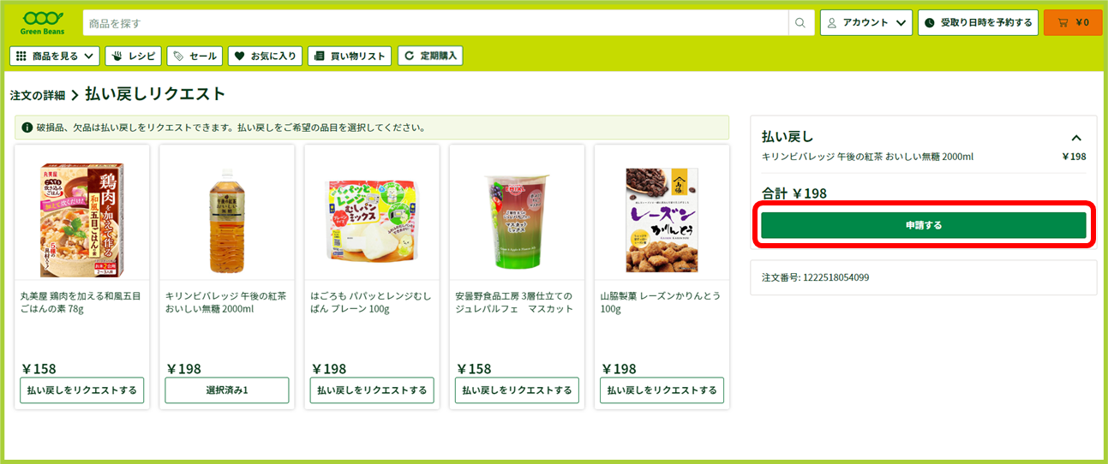Request refund for はごろも むしぱん プレーン
1108x464 pixels.
pos(372,390)
